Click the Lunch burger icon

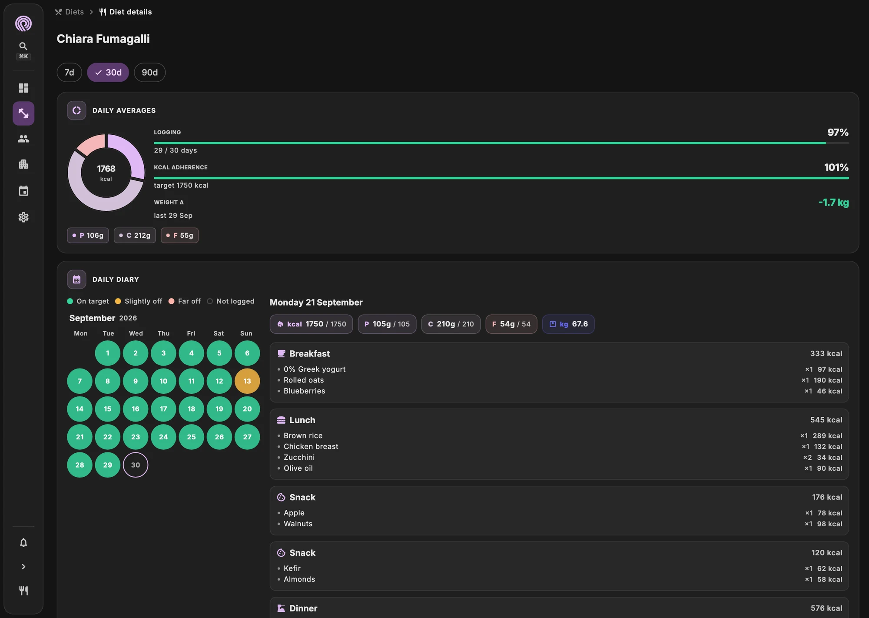point(281,420)
